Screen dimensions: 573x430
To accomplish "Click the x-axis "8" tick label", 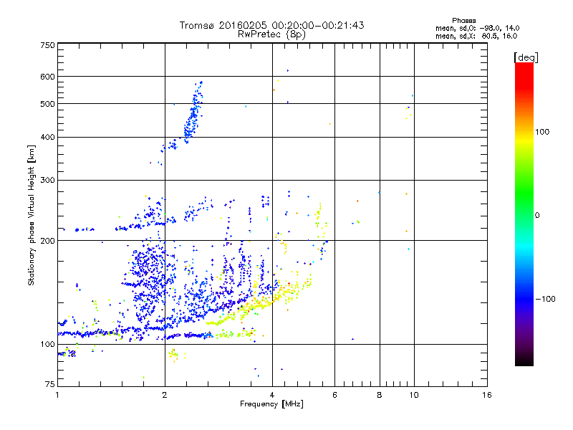I will (380, 395).
